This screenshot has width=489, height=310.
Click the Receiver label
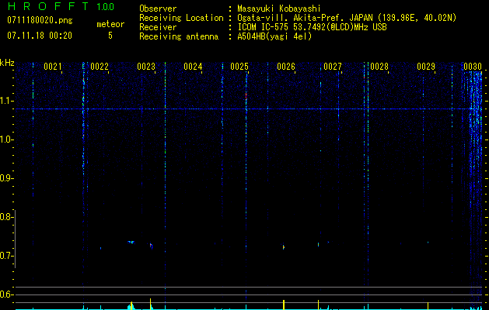[x=158, y=27]
